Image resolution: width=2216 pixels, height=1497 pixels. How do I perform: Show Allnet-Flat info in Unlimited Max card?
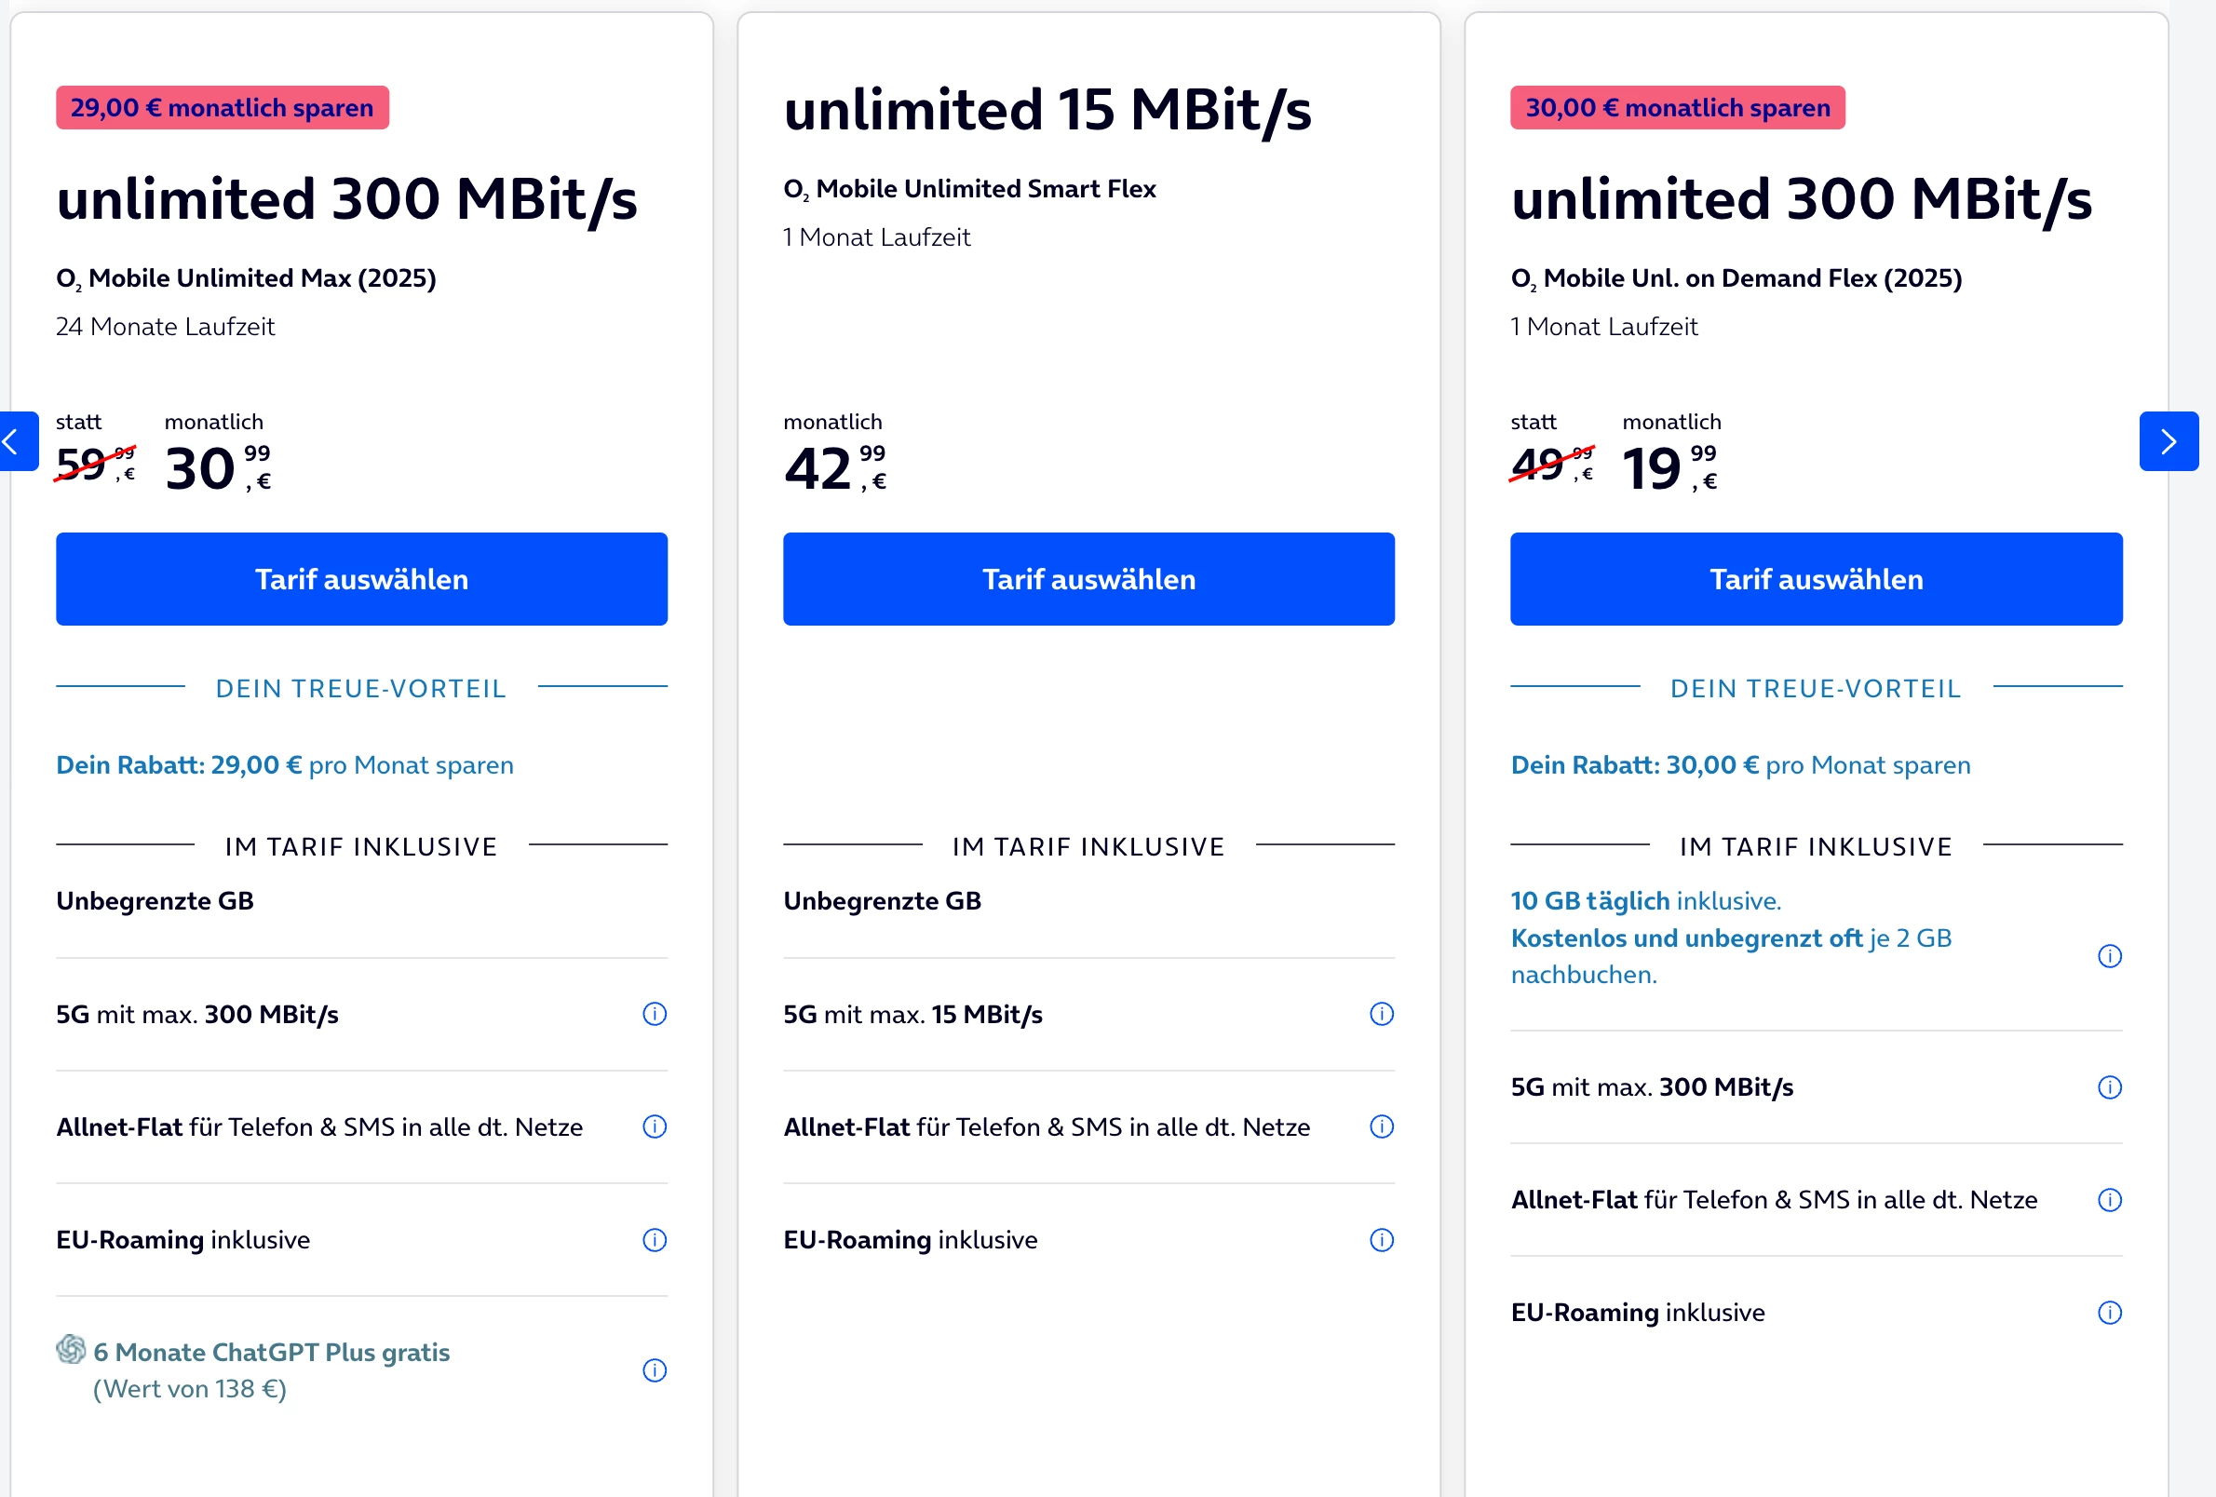tap(655, 1126)
